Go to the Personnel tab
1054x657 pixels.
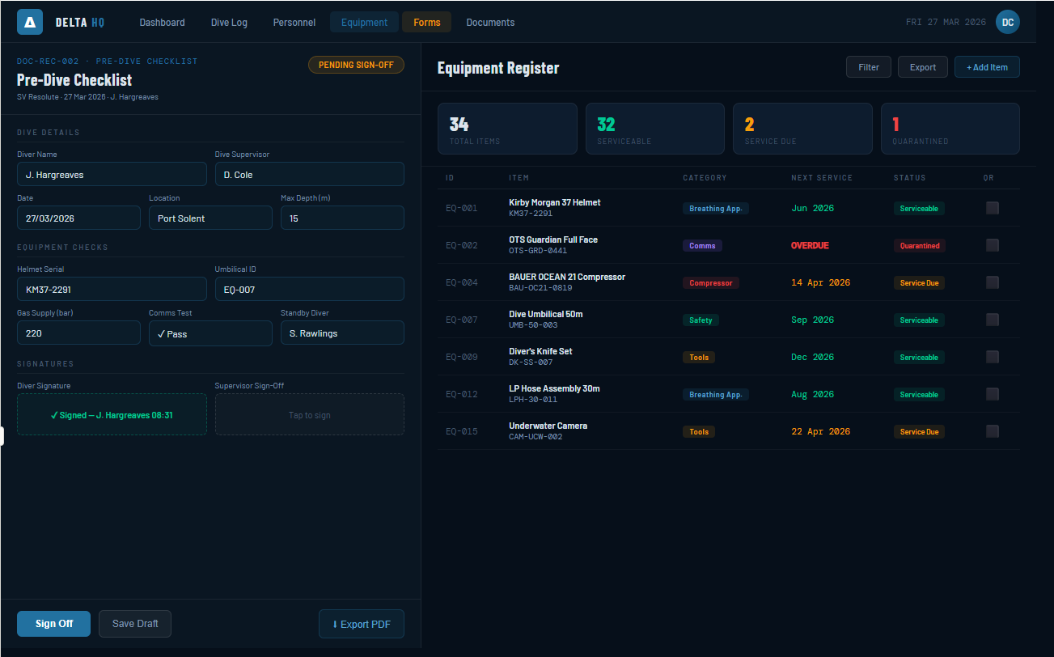tap(294, 22)
